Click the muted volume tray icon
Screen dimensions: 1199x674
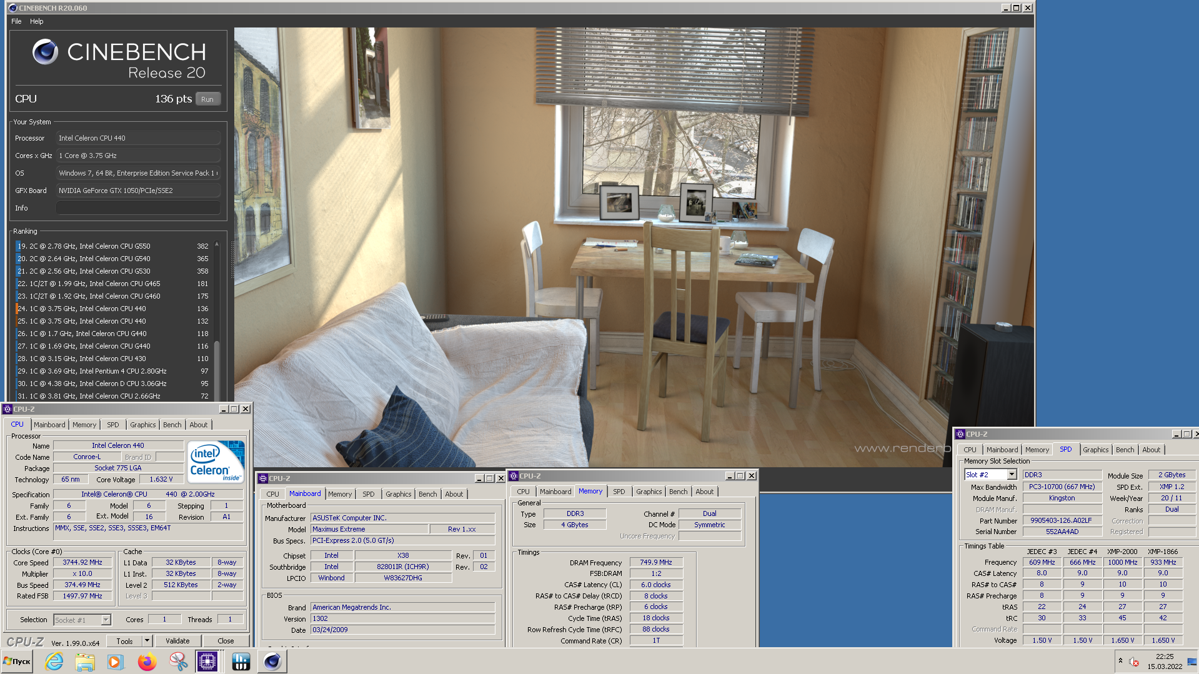[1134, 662]
